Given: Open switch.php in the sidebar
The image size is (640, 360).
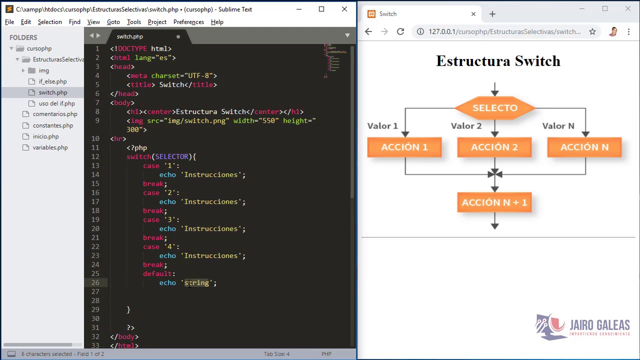Looking at the screenshot, I should [x=53, y=92].
